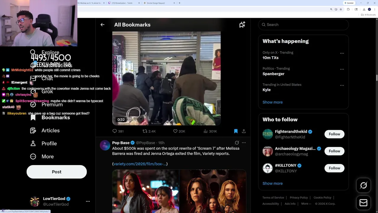Open Chrome downloads icon
This screenshot has width=378, height=213.
click(364, 9)
